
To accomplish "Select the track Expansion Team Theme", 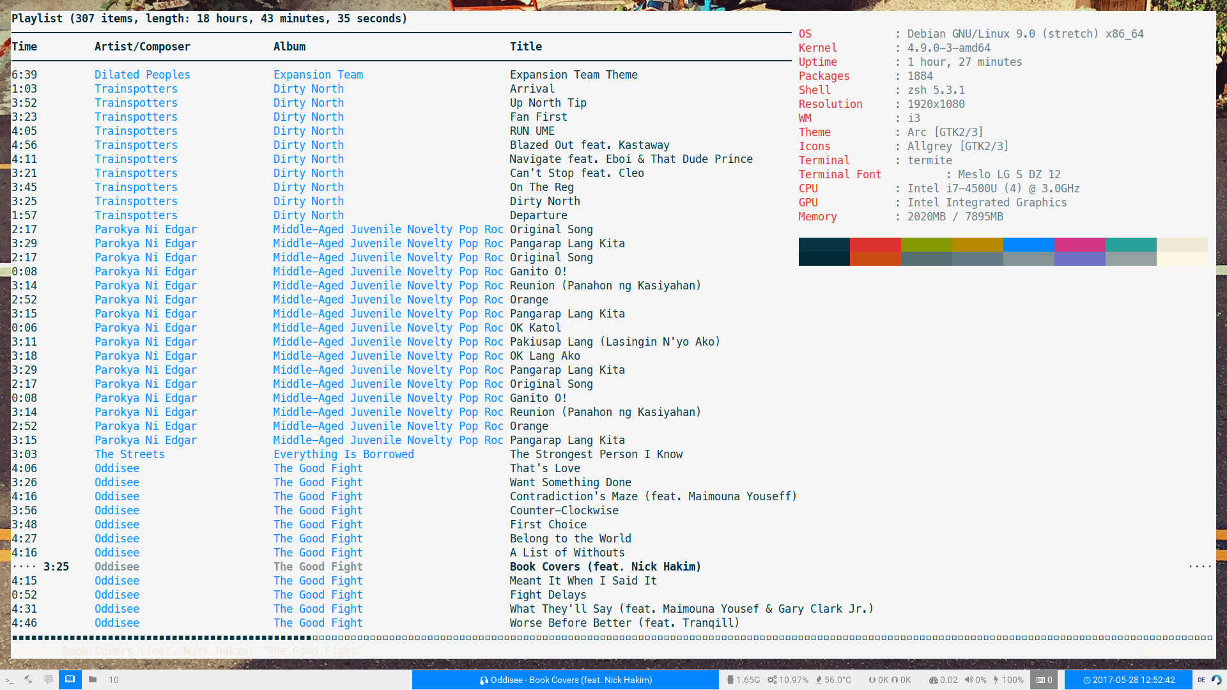I will click(x=574, y=75).
